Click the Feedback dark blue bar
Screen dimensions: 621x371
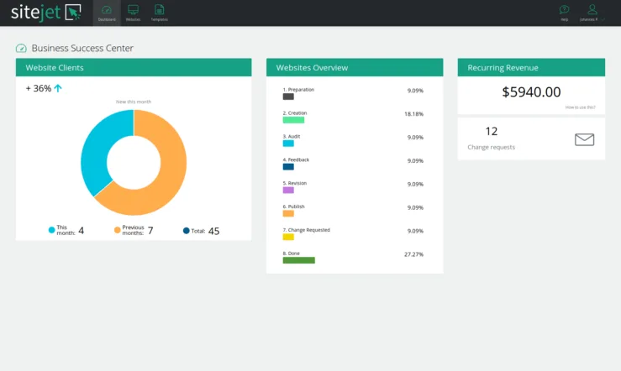click(x=288, y=166)
